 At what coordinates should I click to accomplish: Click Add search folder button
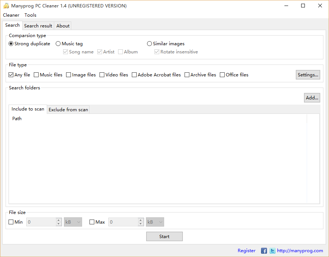pyautogui.click(x=312, y=98)
